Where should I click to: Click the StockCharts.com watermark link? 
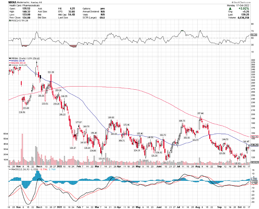tap(242, 2)
